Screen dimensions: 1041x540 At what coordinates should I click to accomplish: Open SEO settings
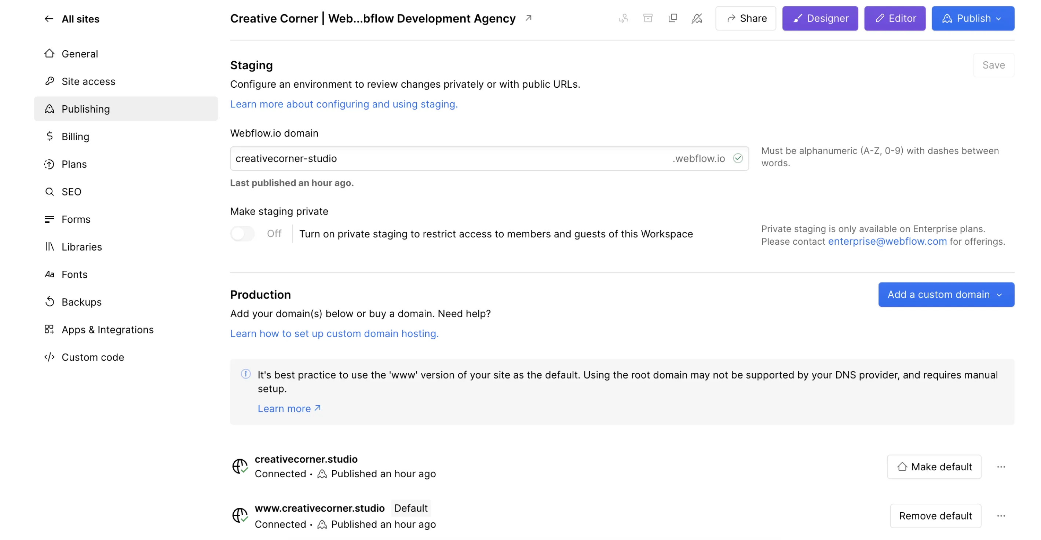click(x=126, y=191)
